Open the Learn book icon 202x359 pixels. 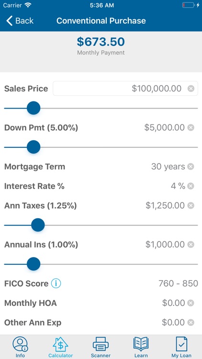[x=141, y=344]
